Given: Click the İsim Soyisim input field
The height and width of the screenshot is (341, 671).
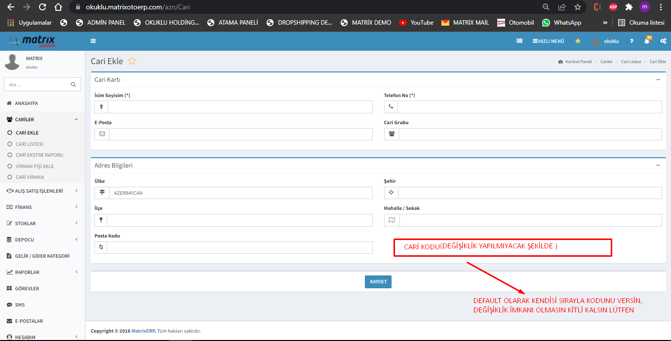Looking at the screenshot, I should [x=239, y=107].
